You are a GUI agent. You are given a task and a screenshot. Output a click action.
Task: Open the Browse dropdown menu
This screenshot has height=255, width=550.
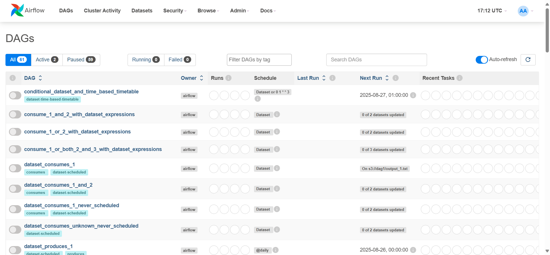coord(208,11)
